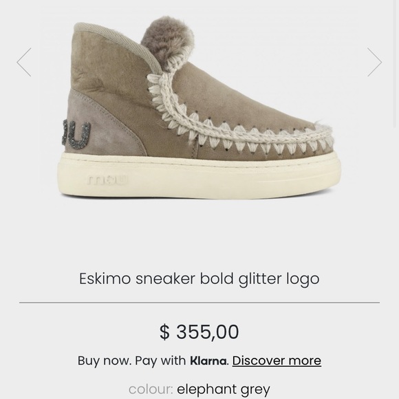Click the "Buy now. Pay with" text
Screen dimensions: 399x399
tap(131, 360)
